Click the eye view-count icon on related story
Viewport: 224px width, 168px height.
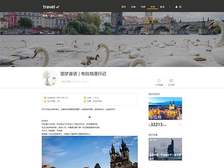point(151,140)
